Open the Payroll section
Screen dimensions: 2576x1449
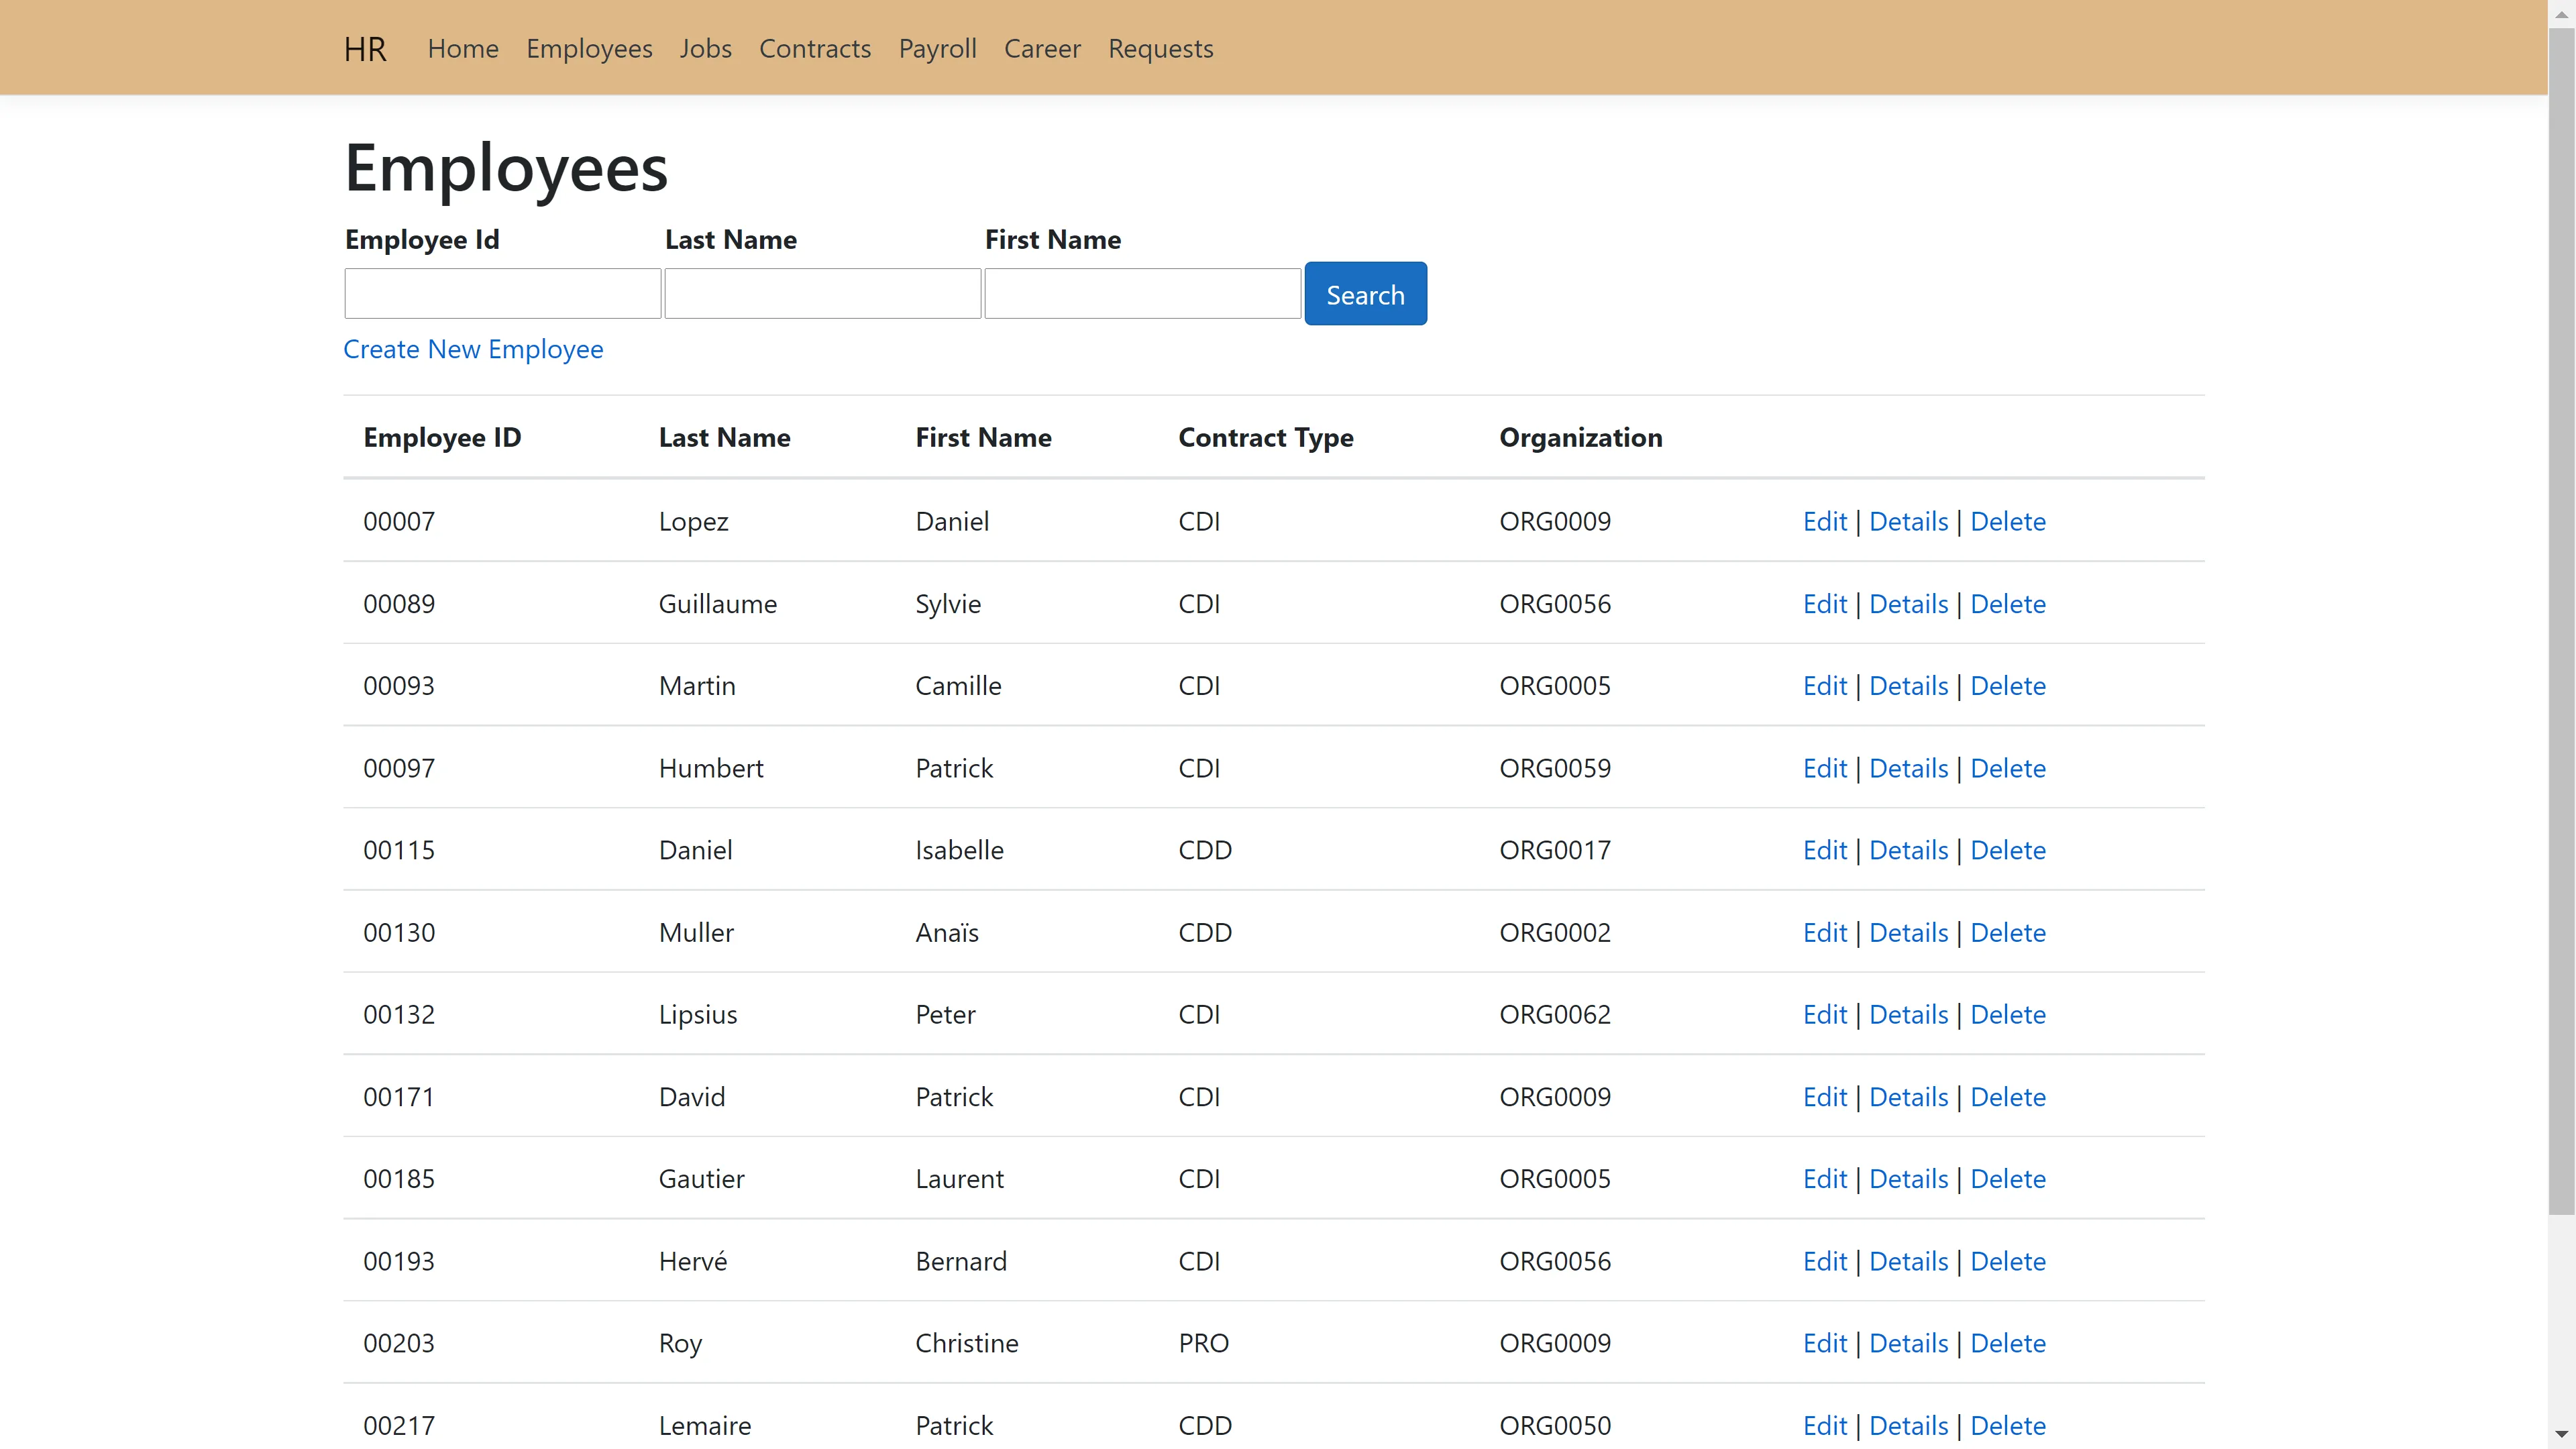[937, 49]
